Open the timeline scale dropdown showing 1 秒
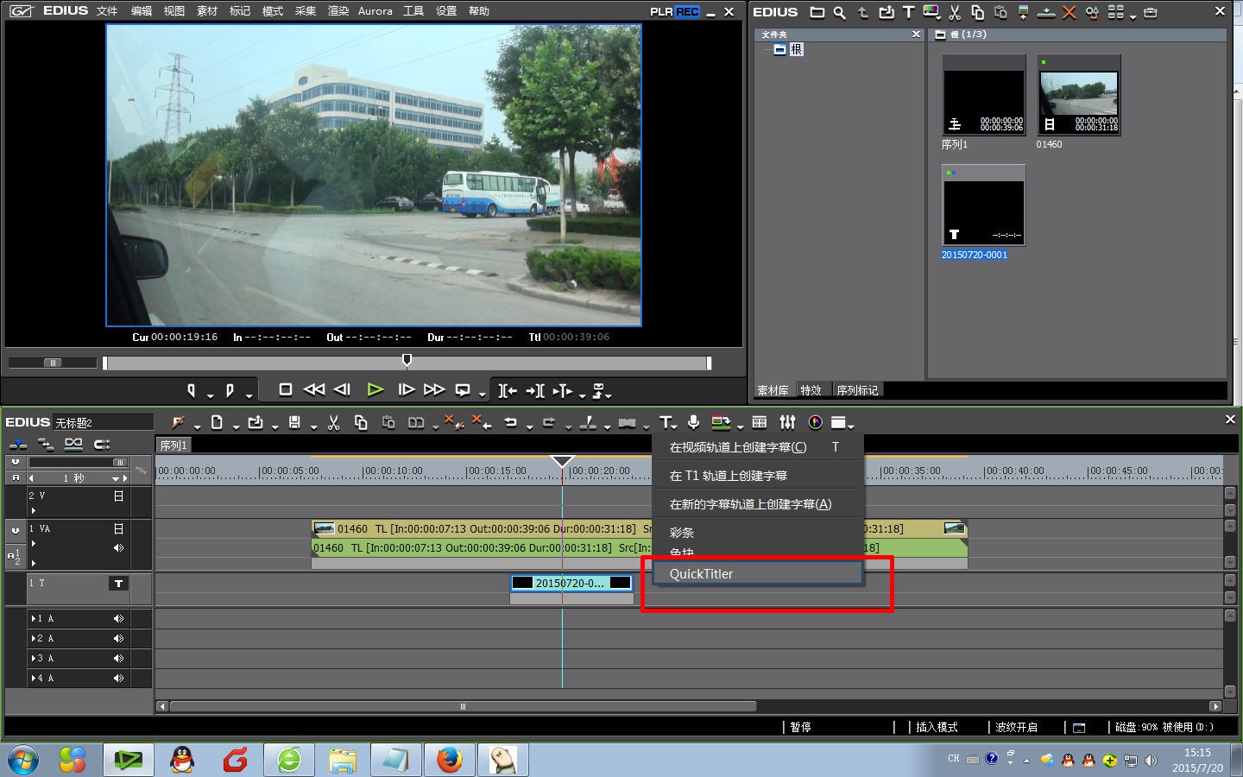Screen dimensions: 1243x777 click(x=114, y=478)
